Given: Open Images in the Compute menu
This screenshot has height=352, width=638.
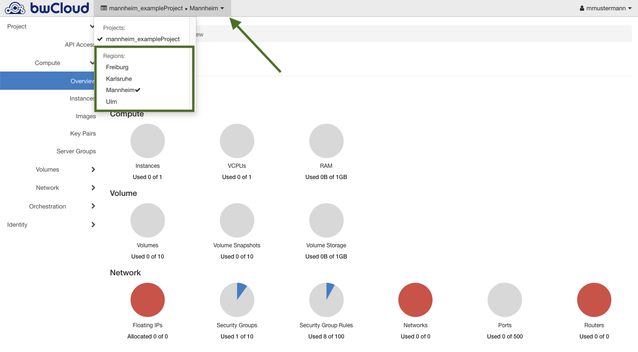Looking at the screenshot, I should (86, 116).
